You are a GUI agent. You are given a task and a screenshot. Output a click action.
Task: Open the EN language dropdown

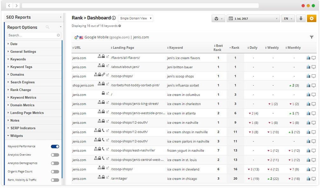coord(288,19)
